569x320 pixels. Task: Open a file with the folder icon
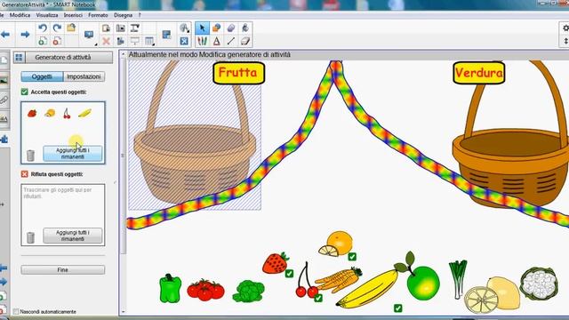coord(71,28)
